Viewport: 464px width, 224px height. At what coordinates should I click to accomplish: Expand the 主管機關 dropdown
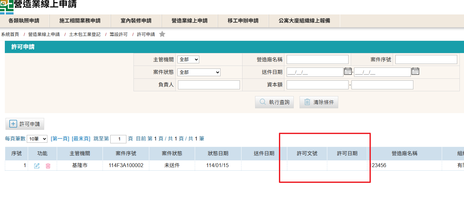point(188,59)
